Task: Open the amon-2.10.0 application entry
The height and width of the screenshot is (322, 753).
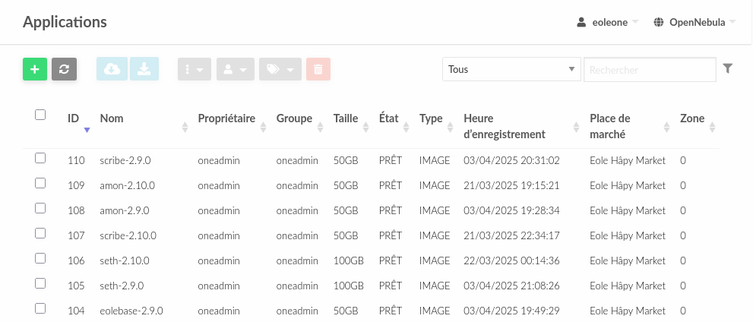Action: point(127,185)
